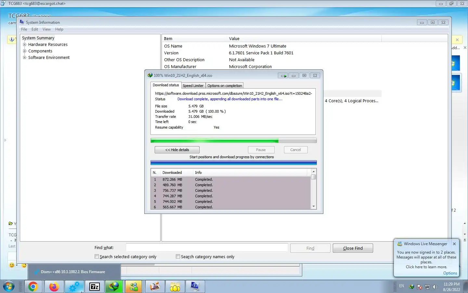Enable Search category names only

(x=178, y=257)
